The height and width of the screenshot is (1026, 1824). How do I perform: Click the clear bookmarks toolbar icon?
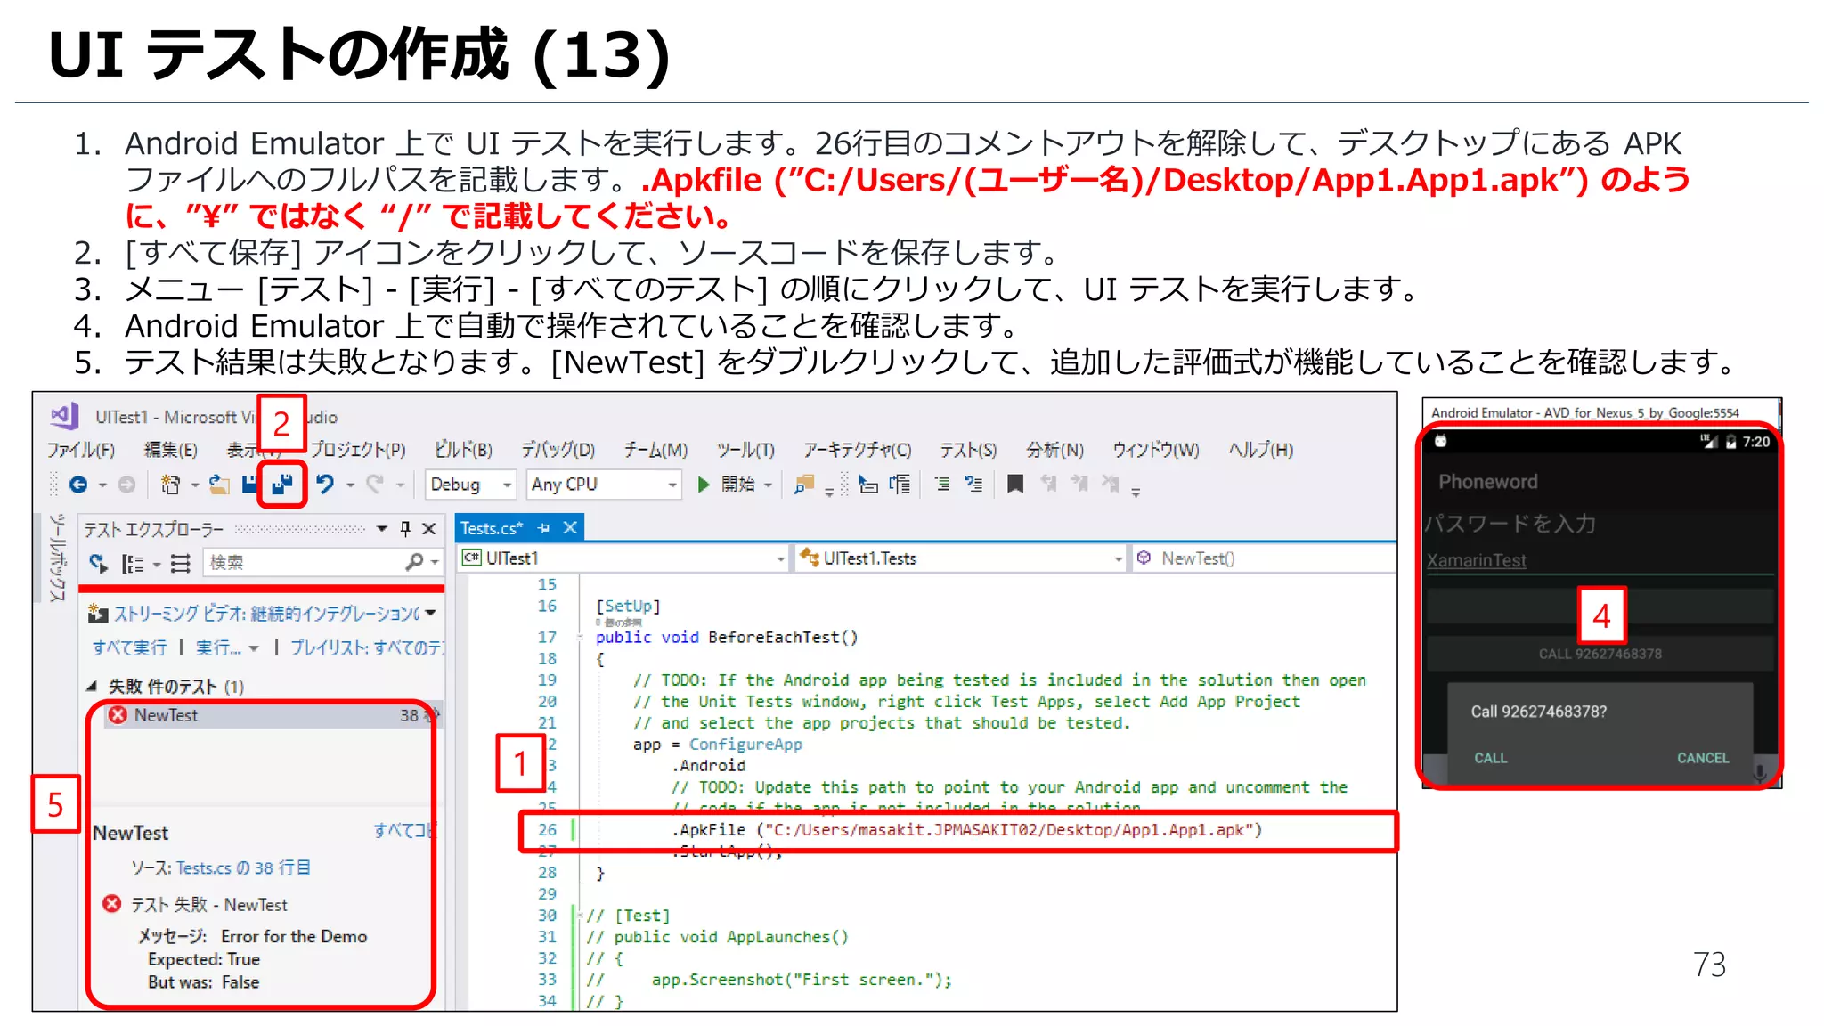(1110, 484)
